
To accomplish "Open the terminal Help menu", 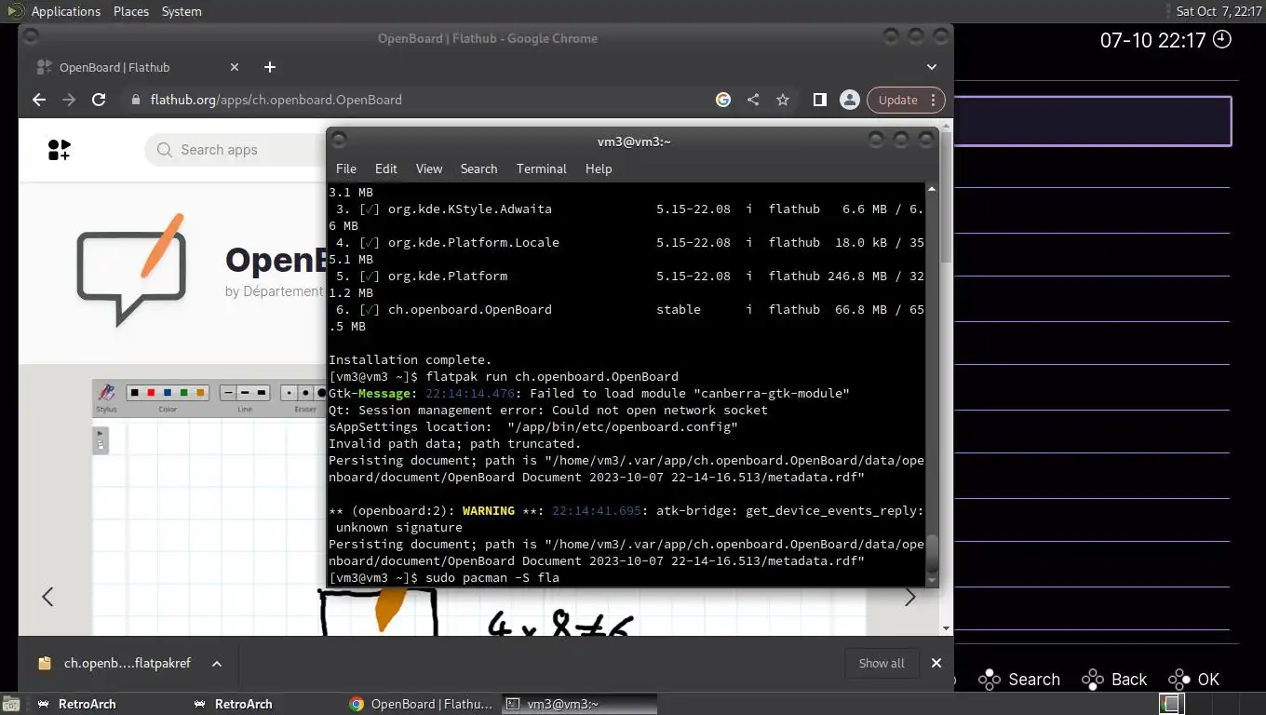I will (599, 169).
